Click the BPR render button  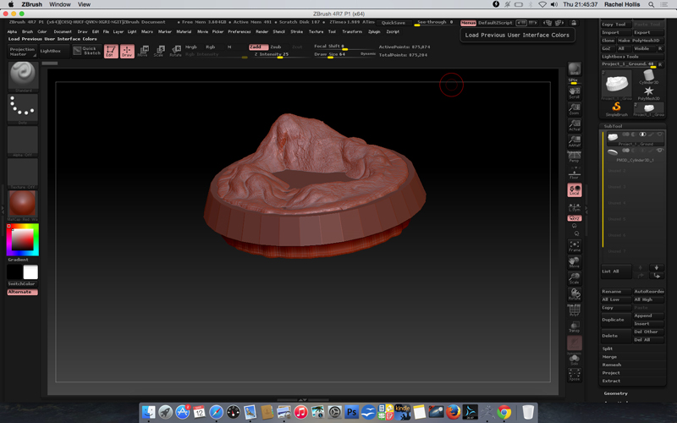pyautogui.click(x=575, y=69)
